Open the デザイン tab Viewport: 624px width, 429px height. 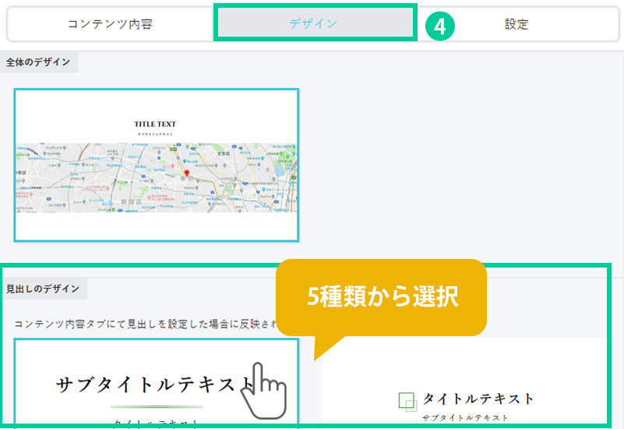(x=314, y=23)
